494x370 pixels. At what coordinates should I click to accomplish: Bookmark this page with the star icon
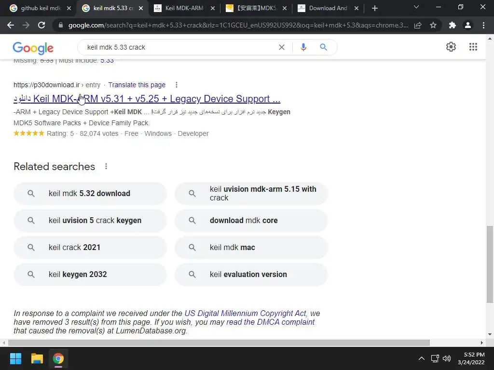(x=433, y=25)
